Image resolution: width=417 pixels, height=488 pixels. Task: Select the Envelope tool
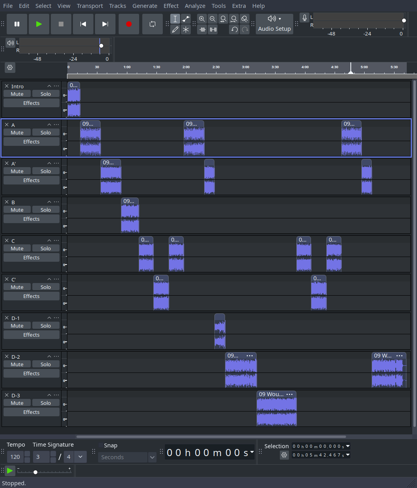pyautogui.click(x=186, y=19)
